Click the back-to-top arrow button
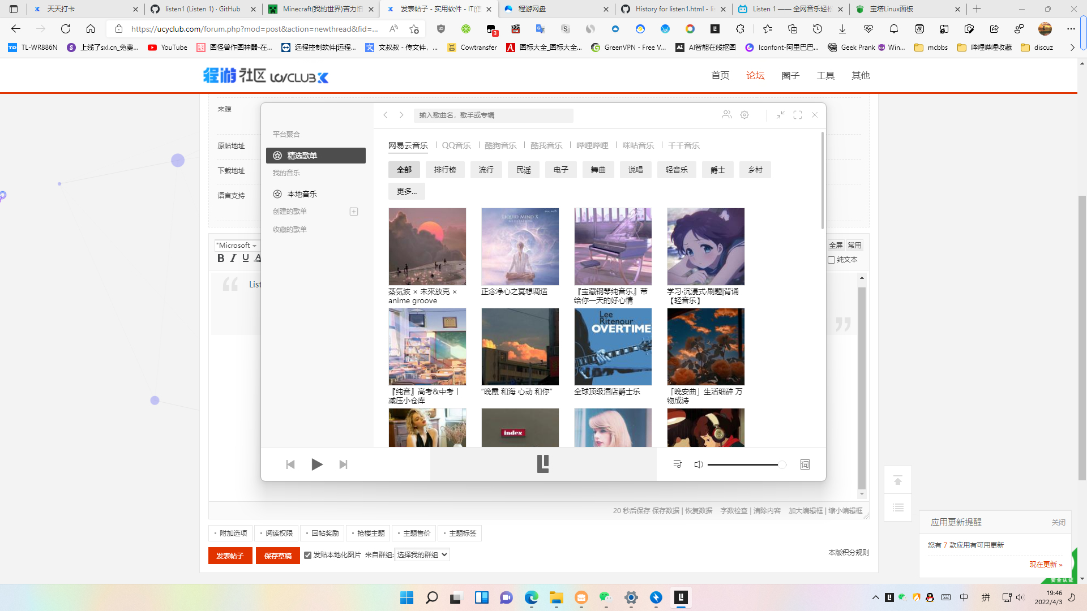The width and height of the screenshot is (1087, 611). (x=898, y=480)
